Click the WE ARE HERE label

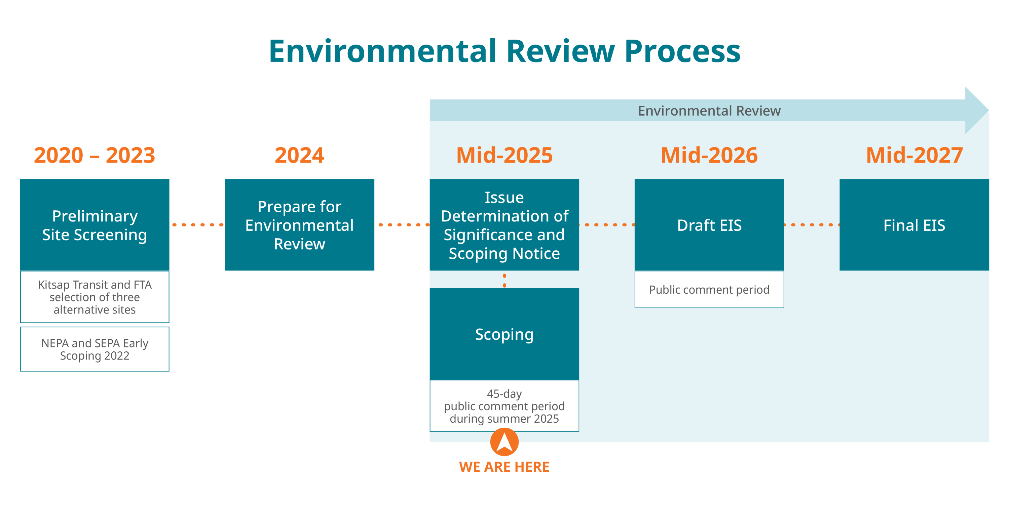(x=504, y=467)
